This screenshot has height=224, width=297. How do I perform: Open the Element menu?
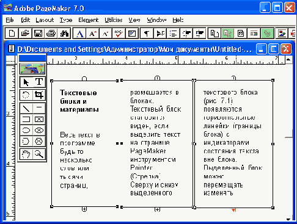click(x=89, y=20)
